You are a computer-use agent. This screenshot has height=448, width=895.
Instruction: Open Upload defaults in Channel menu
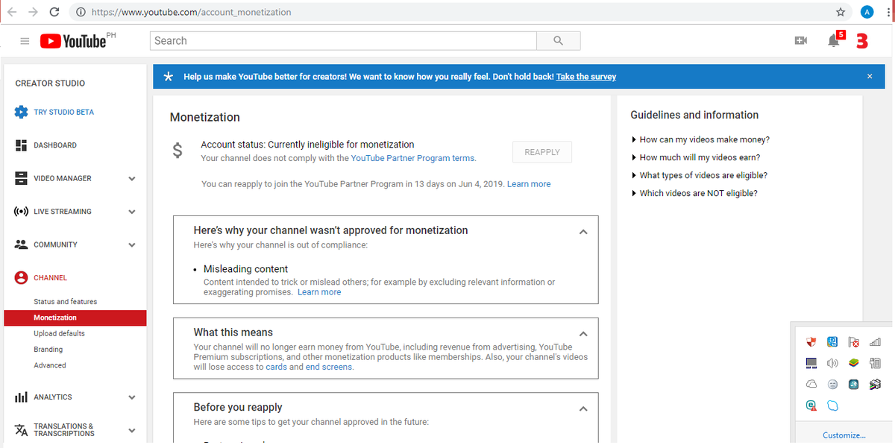click(x=59, y=333)
